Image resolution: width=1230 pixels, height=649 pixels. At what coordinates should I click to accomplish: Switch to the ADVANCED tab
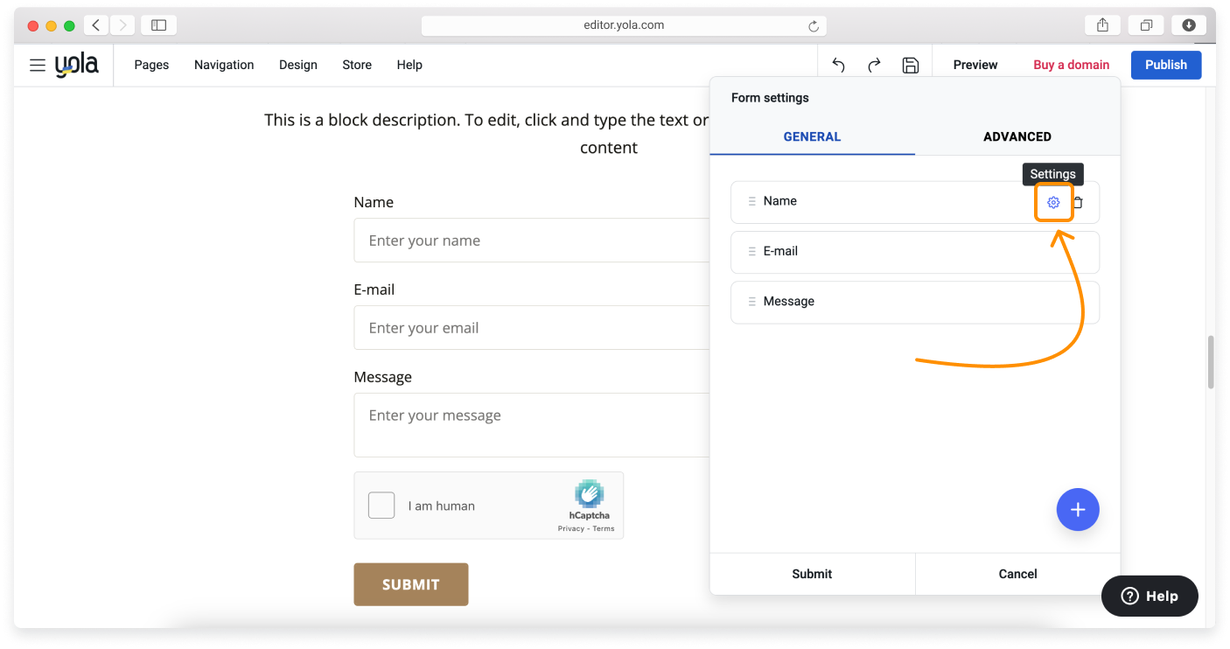(x=1017, y=136)
